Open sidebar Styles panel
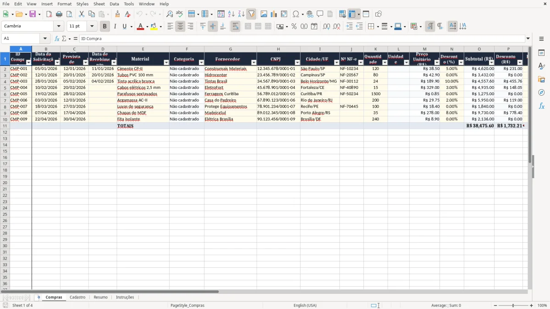The width and height of the screenshot is (550, 309). [x=541, y=66]
